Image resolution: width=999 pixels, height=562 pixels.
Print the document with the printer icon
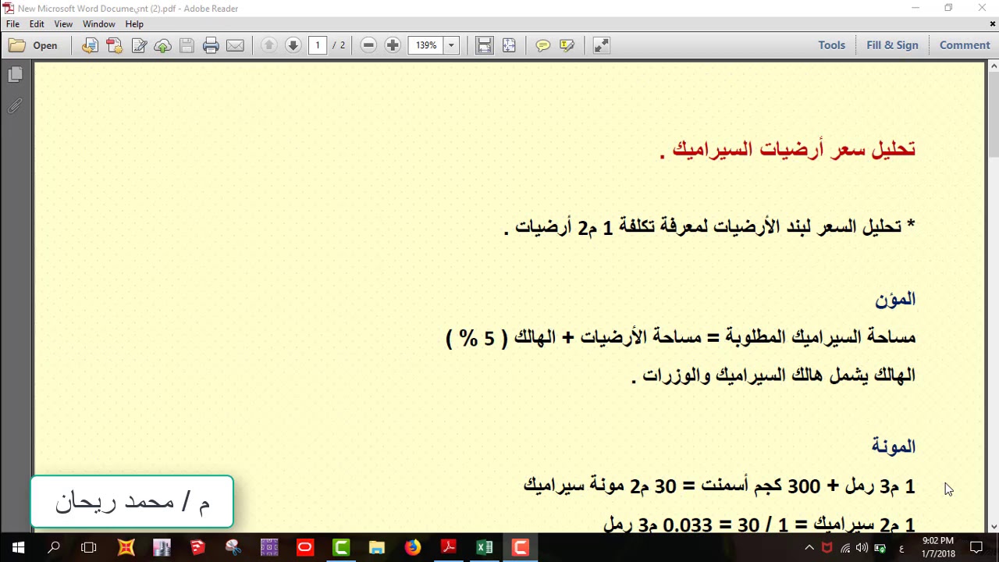pyautogui.click(x=211, y=45)
